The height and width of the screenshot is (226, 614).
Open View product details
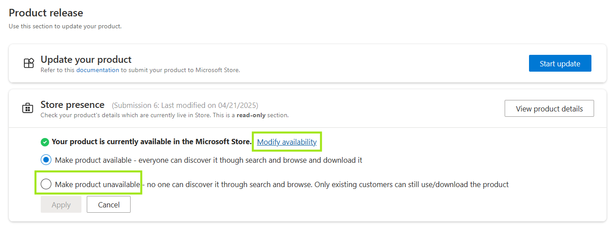pyautogui.click(x=549, y=108)
